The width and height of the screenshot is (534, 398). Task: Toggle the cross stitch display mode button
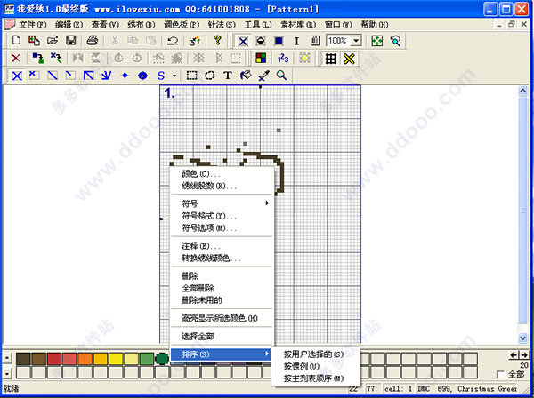point(242,41)
